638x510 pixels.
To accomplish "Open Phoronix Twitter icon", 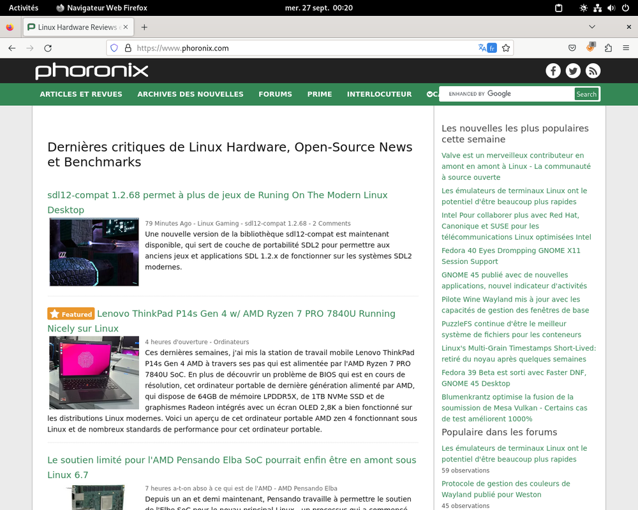I will [573, 71].
